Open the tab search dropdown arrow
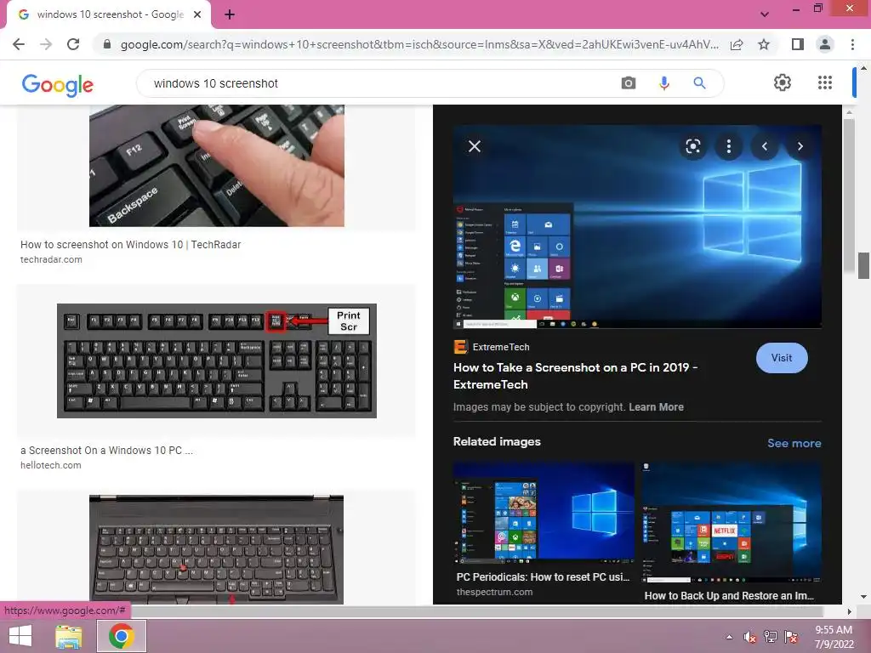 point(765,14)
